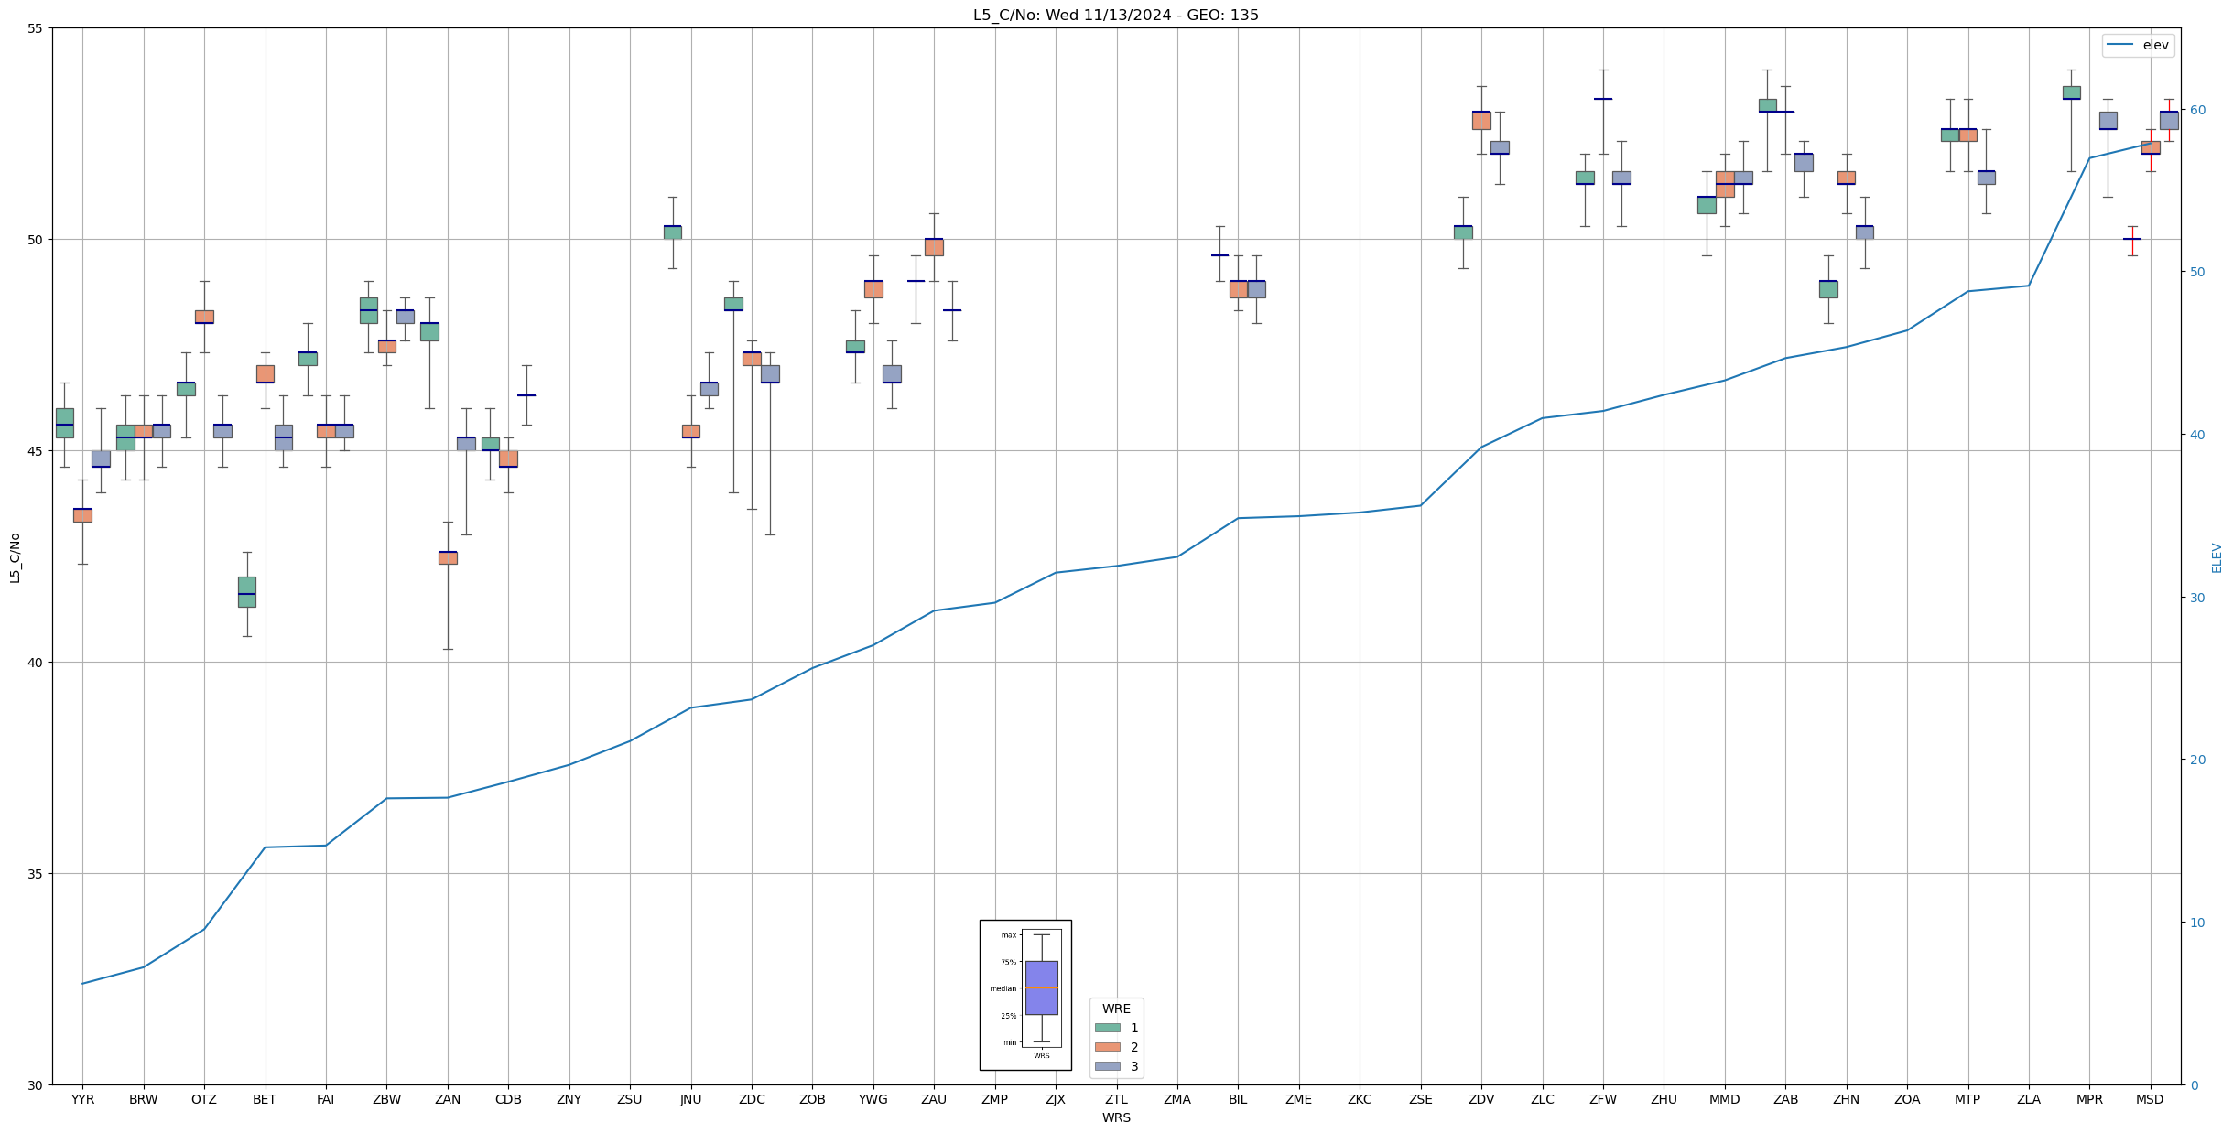The image size is (2233, 1133).
Task: Click the WRS x-axis title
Action: [1116, 1117]
